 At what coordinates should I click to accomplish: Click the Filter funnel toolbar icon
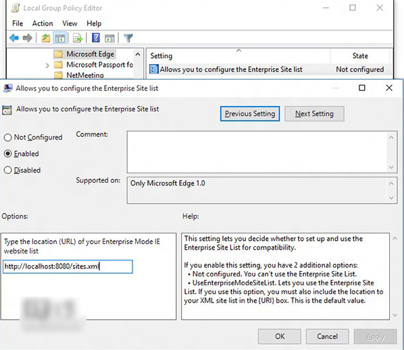click(x=128, y=38)
